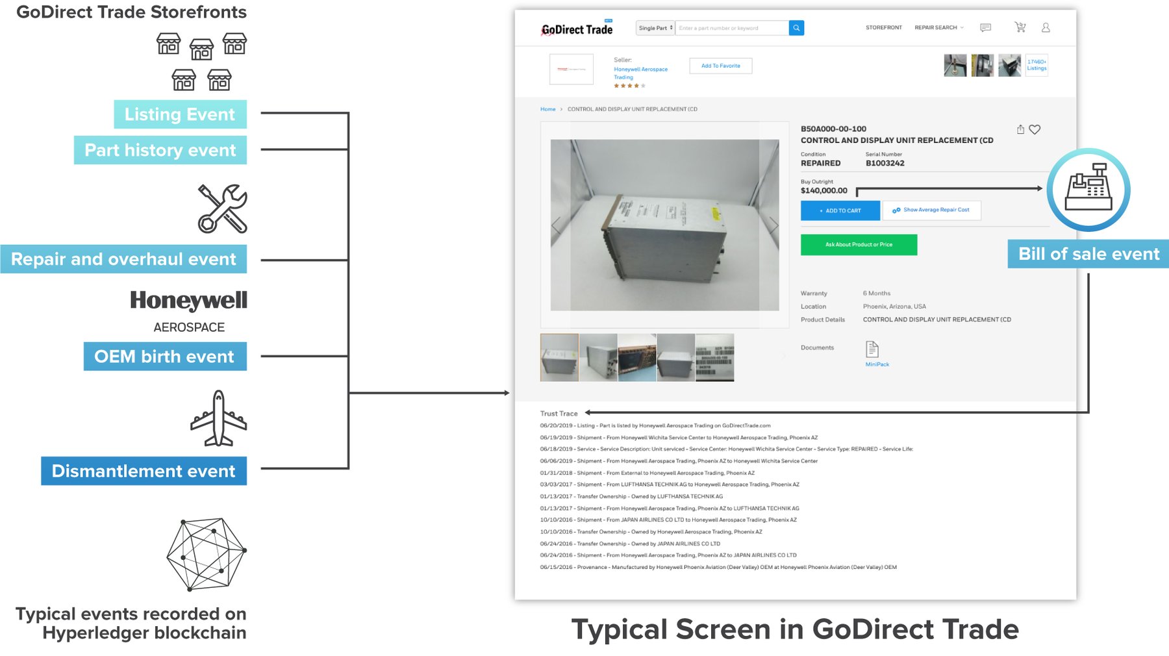Click the blue search magnifier button
Viewport: 1169px width, 656px height.
click(x=796, y=28)
